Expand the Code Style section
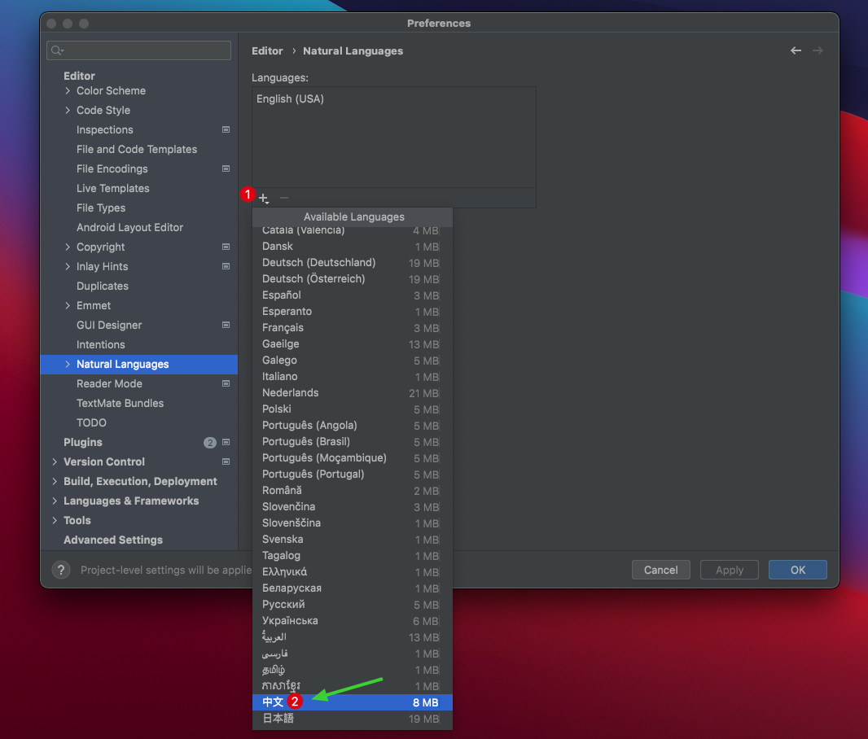The width and height of the screenshot is (868, 739). click(68, 110)
